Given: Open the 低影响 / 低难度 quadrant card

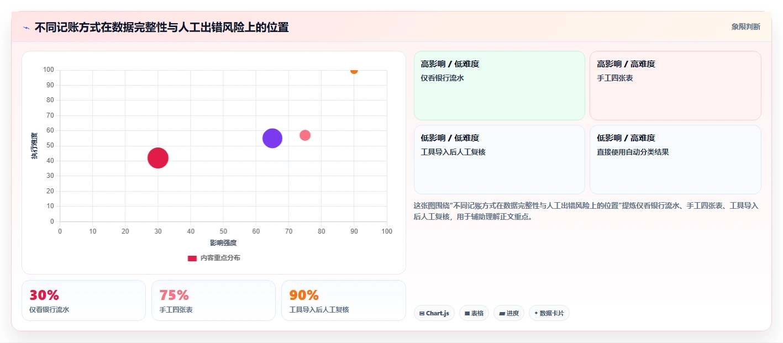Looking at the screenshot, I should 500,160.
